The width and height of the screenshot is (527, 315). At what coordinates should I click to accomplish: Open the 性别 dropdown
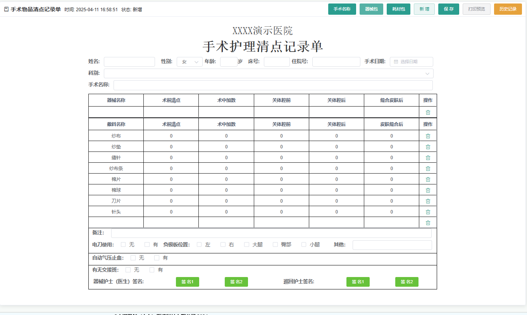coord(189,62)
